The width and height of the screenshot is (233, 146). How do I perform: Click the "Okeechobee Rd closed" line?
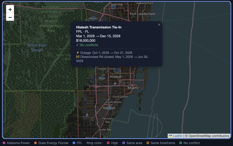[x=112, y=59]
